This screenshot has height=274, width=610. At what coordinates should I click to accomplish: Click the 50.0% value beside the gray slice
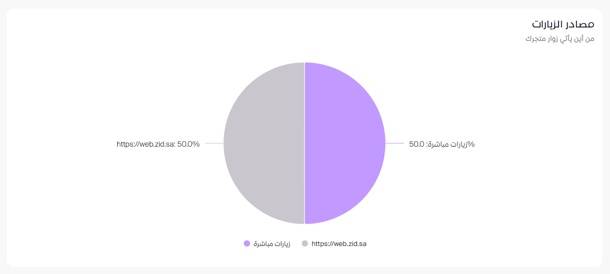pyautogui.click(x=188, y=144)
